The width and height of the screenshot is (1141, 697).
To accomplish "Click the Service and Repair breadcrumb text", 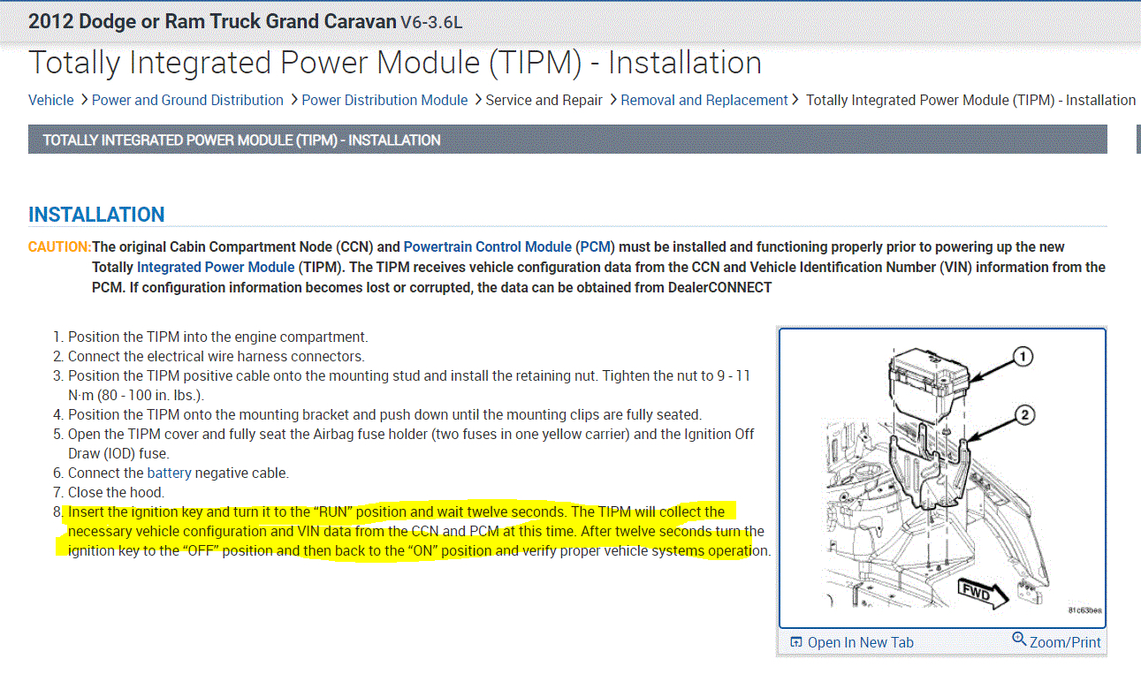I will point(544,100).
